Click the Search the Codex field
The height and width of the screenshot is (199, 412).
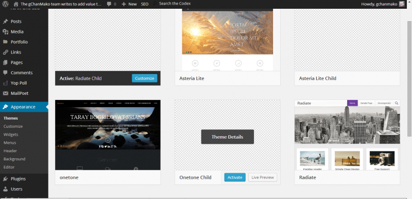coord(175,4)
